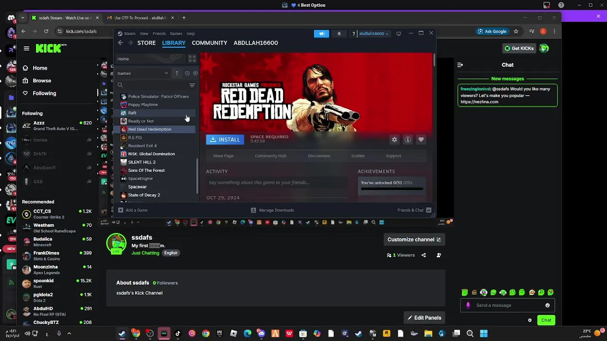
Task: Open the View menu in Steam
Action: pos(144,34)
